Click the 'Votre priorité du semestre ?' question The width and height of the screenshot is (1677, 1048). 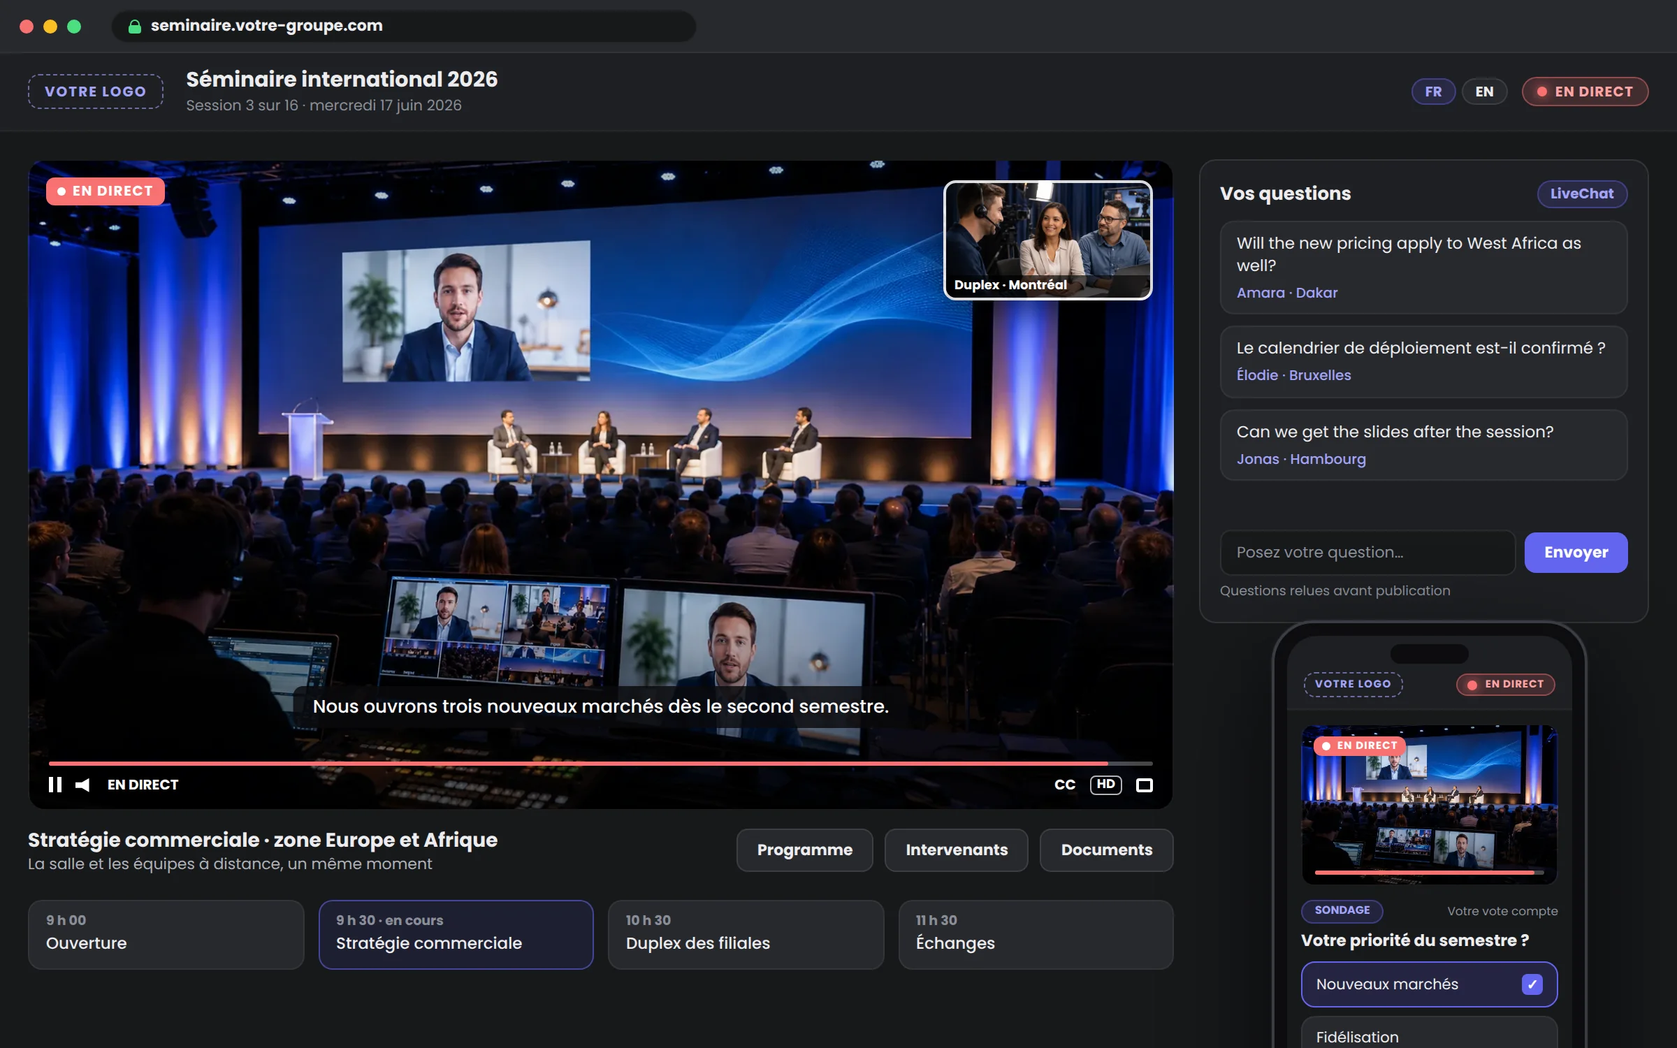click(x=1415, y=940)
